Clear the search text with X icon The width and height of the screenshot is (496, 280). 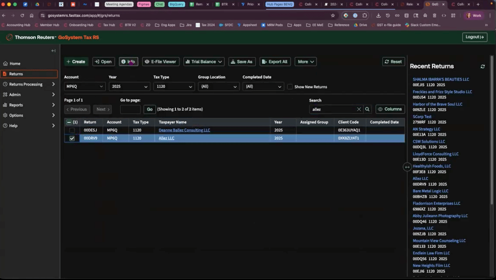pos(359,109)
